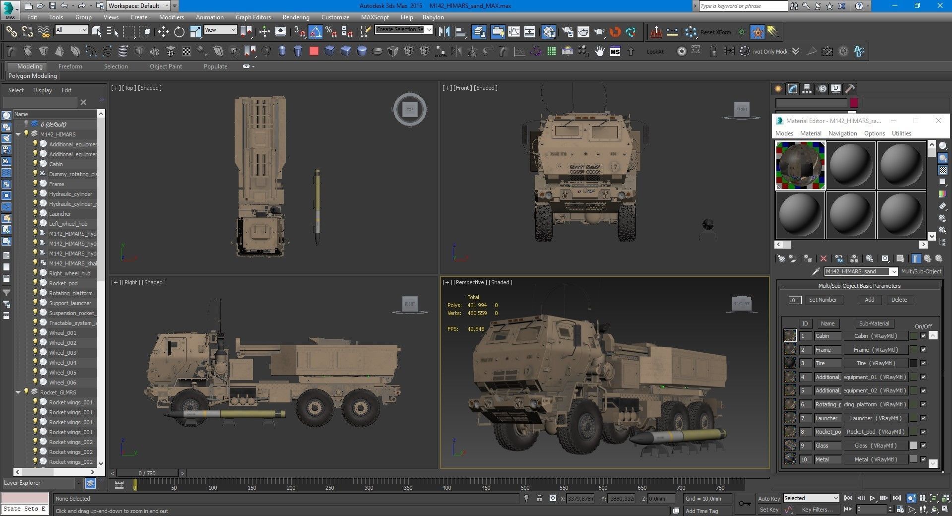Toggle On/Off checkbox for Tire sub-material

tap(923, 363)
